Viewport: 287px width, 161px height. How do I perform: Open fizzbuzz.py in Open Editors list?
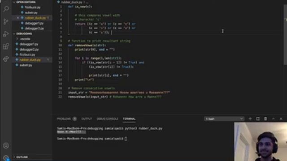tap(33, 7)
